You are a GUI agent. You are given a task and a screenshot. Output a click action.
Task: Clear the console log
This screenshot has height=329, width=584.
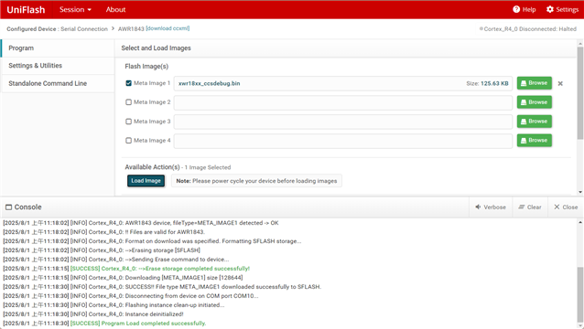click(x=530, y=207)
